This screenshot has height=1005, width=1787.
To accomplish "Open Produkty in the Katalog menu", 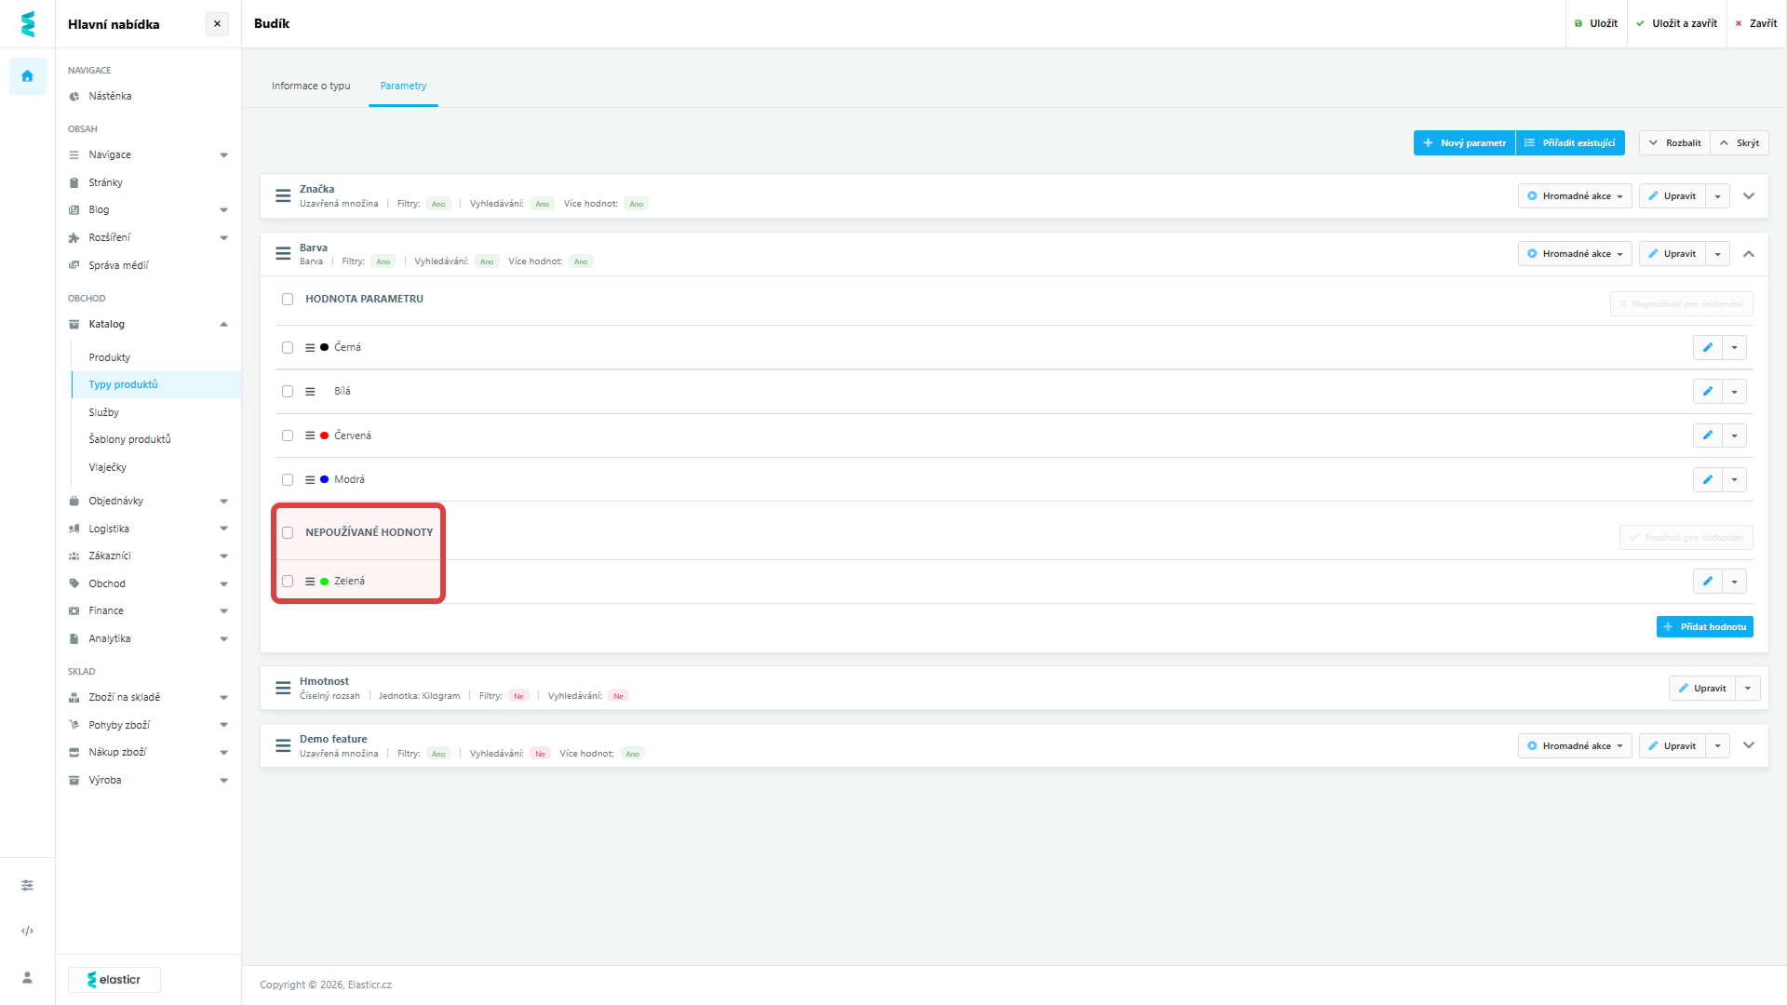I will [110, 357].
